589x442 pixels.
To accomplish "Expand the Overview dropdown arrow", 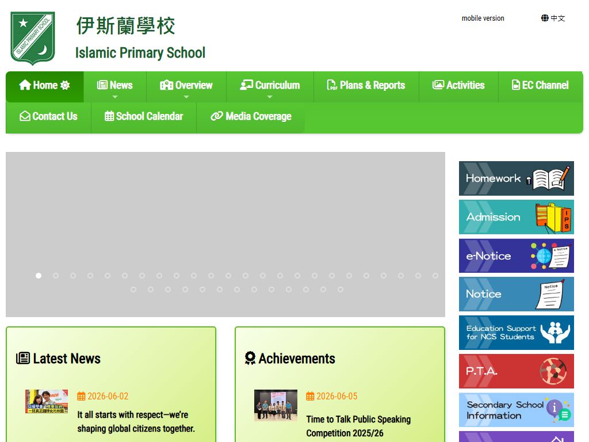I will [186, 97].
